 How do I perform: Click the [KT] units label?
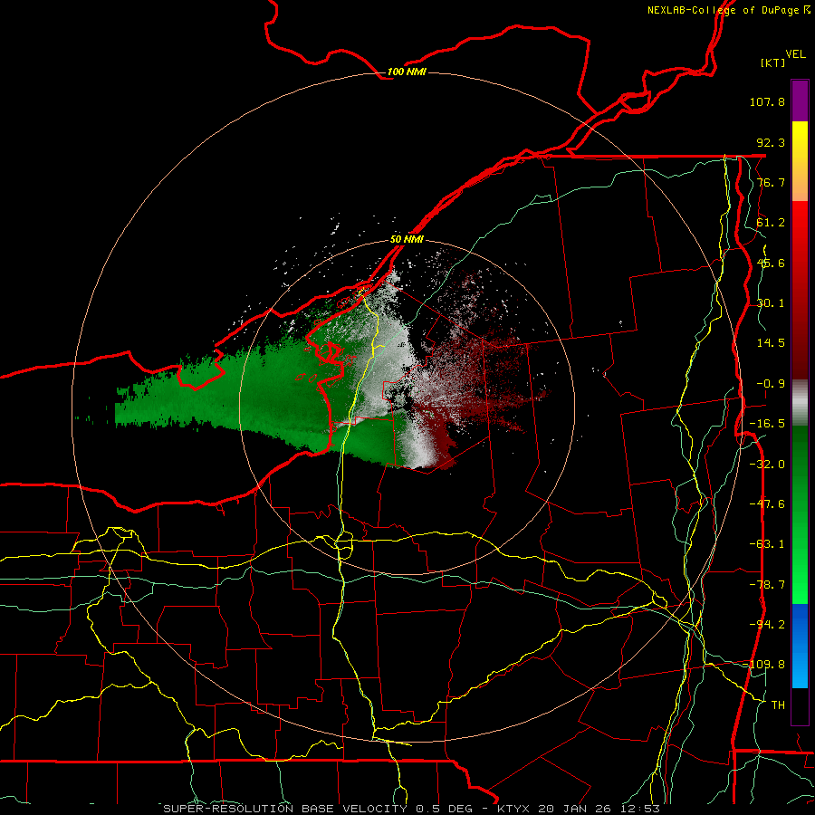tap(773, 62)
